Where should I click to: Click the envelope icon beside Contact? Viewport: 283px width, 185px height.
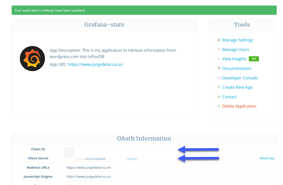pyautogui.click(x=219, y=97)
